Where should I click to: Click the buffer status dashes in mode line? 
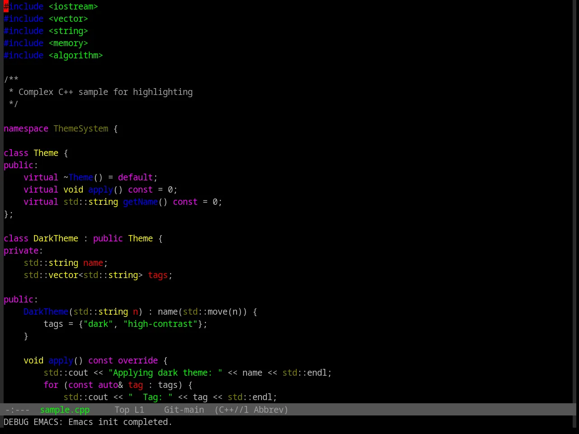18,410
